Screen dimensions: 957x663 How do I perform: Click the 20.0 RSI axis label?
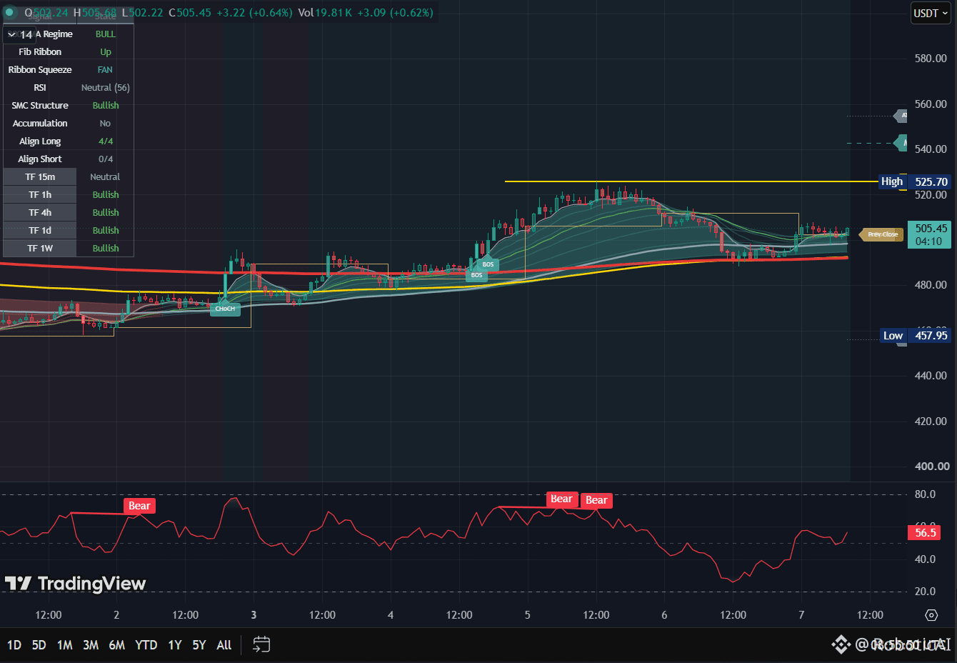[925, 592]
